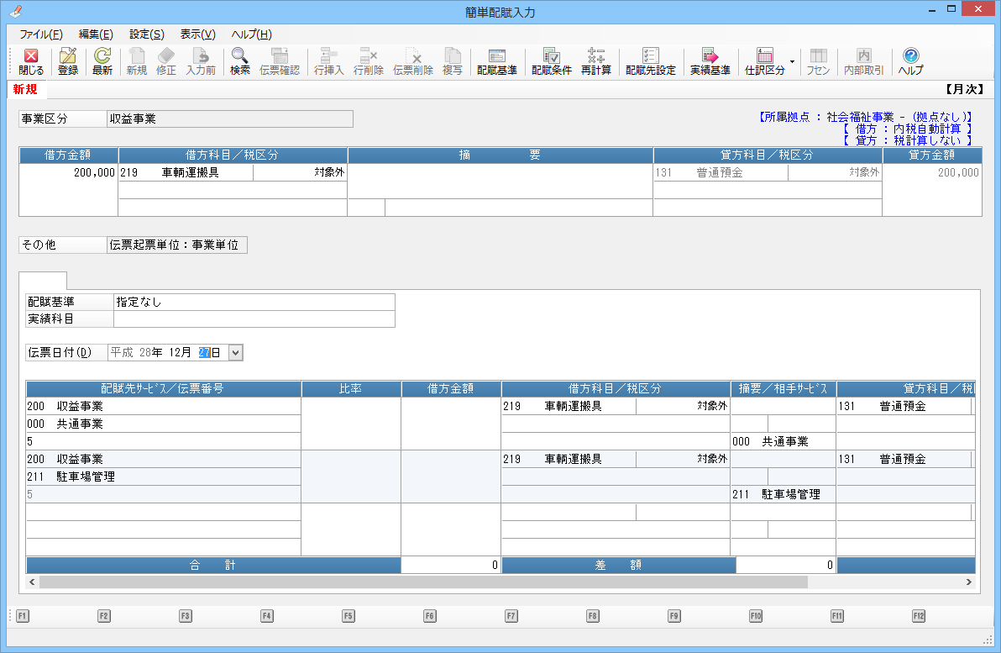Open the ファイル(F) menu

click(41, 34)
